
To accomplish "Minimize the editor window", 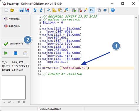I will tap(112, 4).
